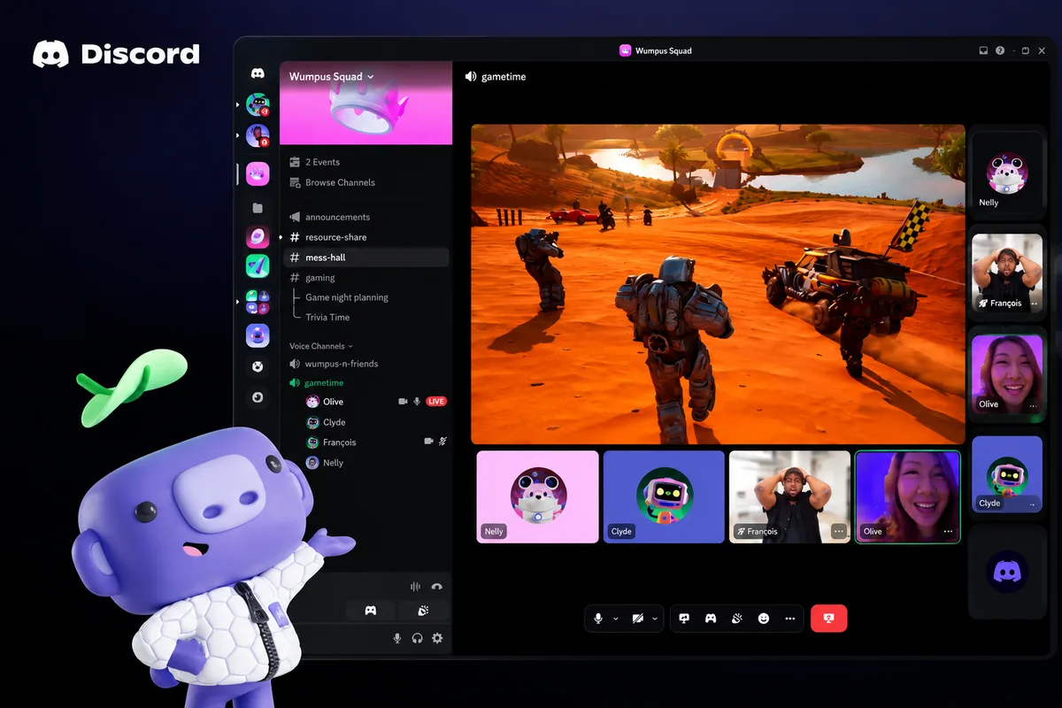Click the Discord logo tile in right column
This screenshot has width=1062, height=708.
click(x=1007, y=572)
